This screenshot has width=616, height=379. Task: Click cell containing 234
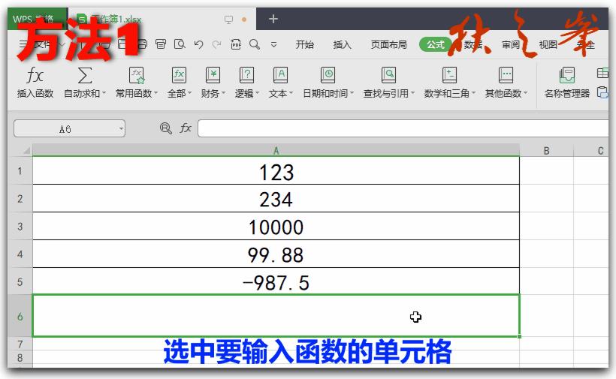pos(276,199)
